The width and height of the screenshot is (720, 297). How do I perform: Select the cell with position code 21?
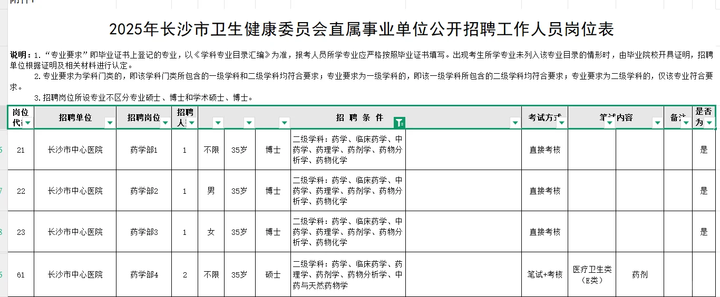click(21, 150)
